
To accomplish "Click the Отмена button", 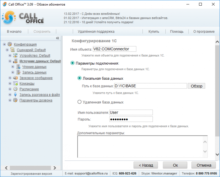I will [204, 165].
